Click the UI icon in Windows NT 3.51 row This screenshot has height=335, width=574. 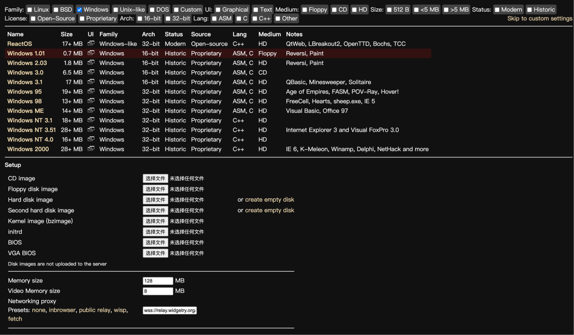point(91,130)
